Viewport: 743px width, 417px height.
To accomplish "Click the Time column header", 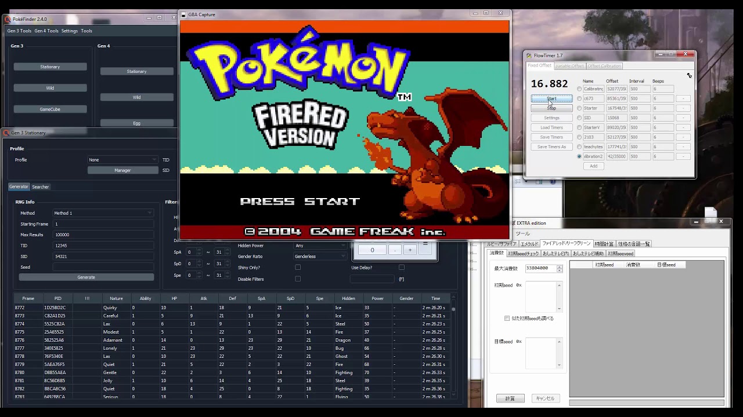I will click(435, 298).
